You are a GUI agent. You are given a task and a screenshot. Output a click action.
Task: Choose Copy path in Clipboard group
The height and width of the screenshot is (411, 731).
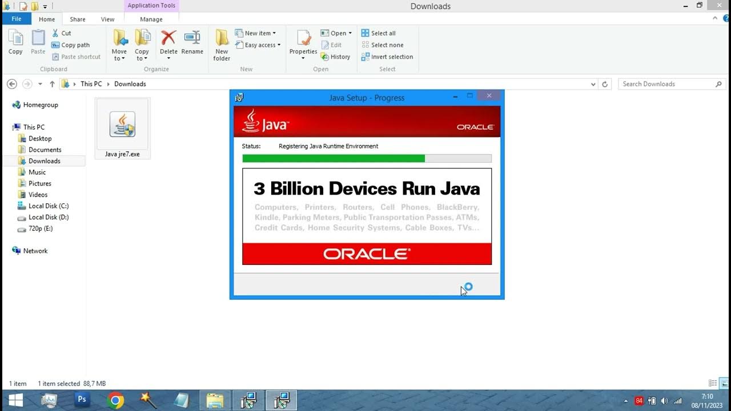click(70, 45)
